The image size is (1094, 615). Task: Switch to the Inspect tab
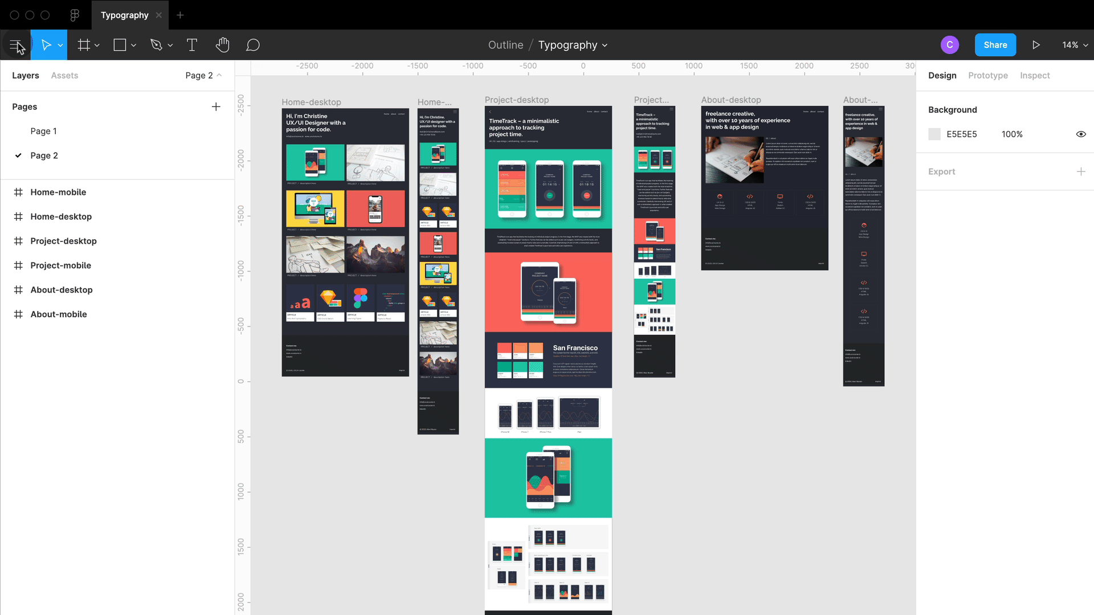click(x=1035, y=75)
